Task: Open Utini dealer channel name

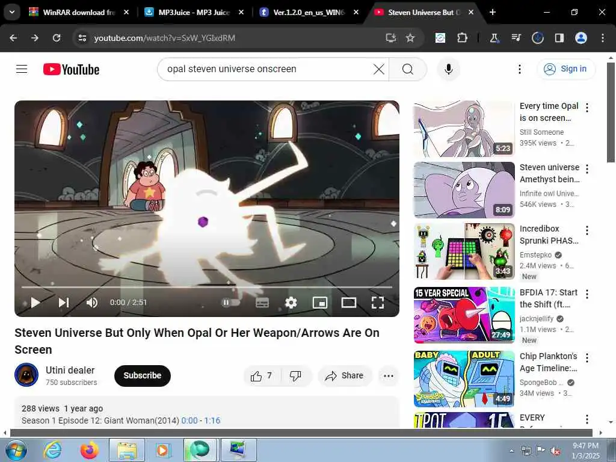Action: [70, 370]
